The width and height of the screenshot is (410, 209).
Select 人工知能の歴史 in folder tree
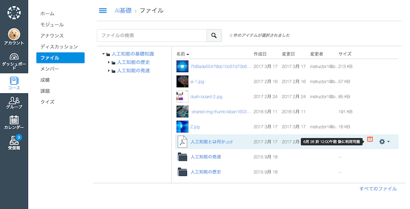point(133,62)
